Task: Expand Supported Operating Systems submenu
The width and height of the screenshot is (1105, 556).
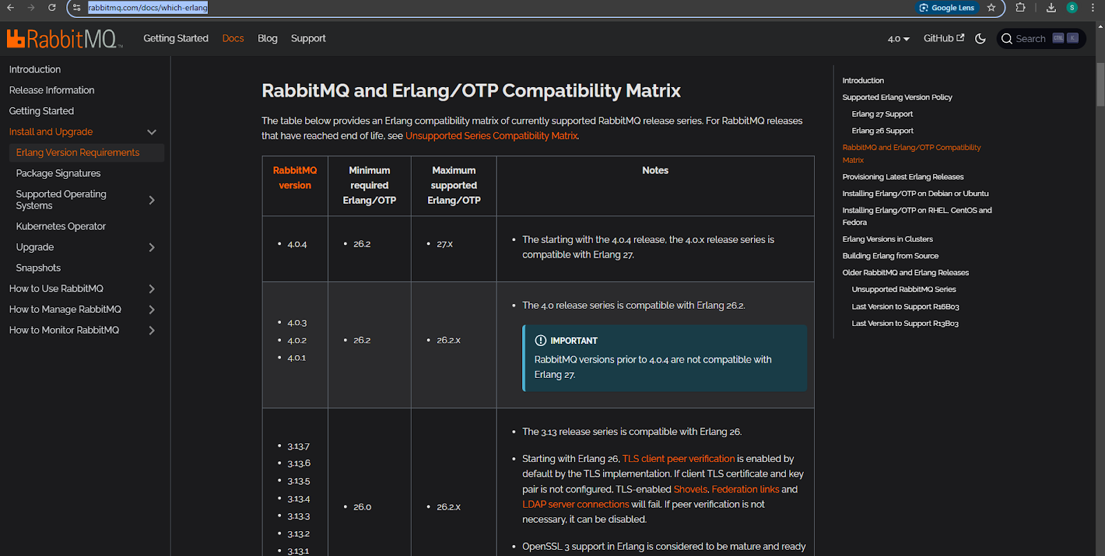Action: [152, 200]
